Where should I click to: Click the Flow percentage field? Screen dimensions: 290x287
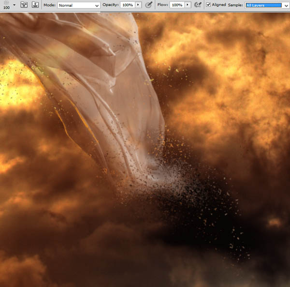point(177,5)
